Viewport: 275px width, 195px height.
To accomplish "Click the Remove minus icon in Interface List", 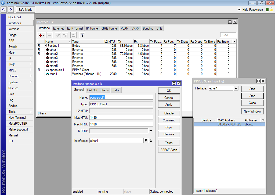I will pos(49,35).
